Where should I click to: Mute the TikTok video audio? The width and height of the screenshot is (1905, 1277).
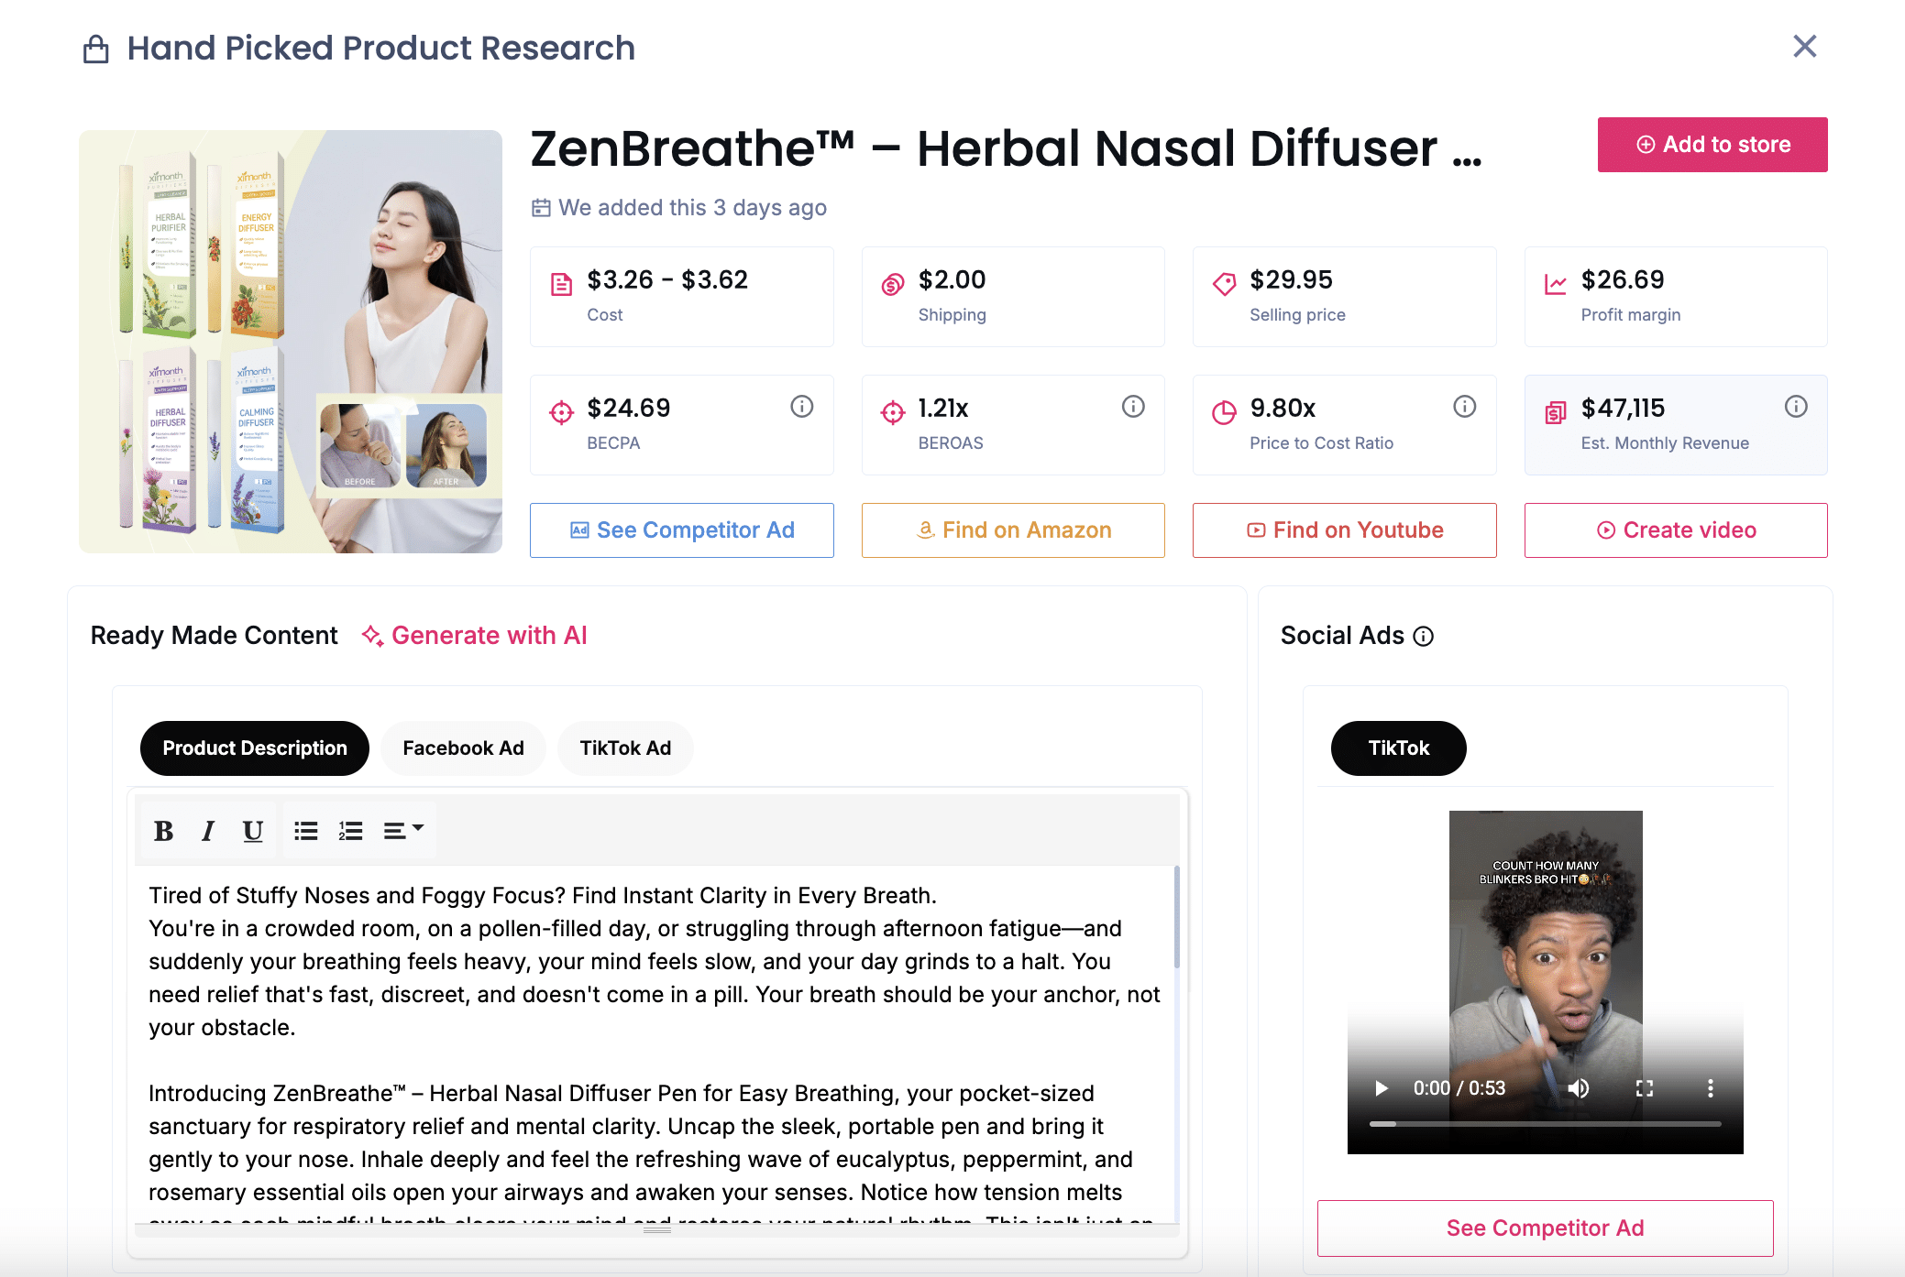click(x=1578, y=1088)
